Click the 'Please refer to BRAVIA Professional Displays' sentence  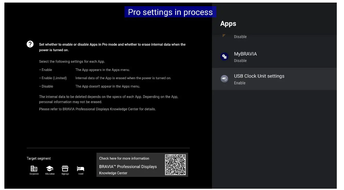97,109
